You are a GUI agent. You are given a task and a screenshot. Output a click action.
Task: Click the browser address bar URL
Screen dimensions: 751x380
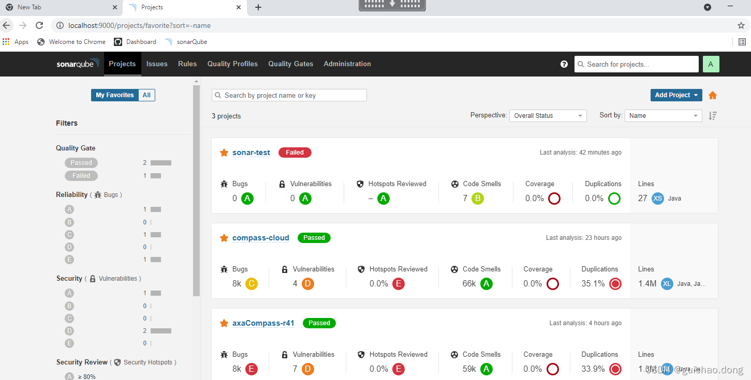[x=140, y=25]
